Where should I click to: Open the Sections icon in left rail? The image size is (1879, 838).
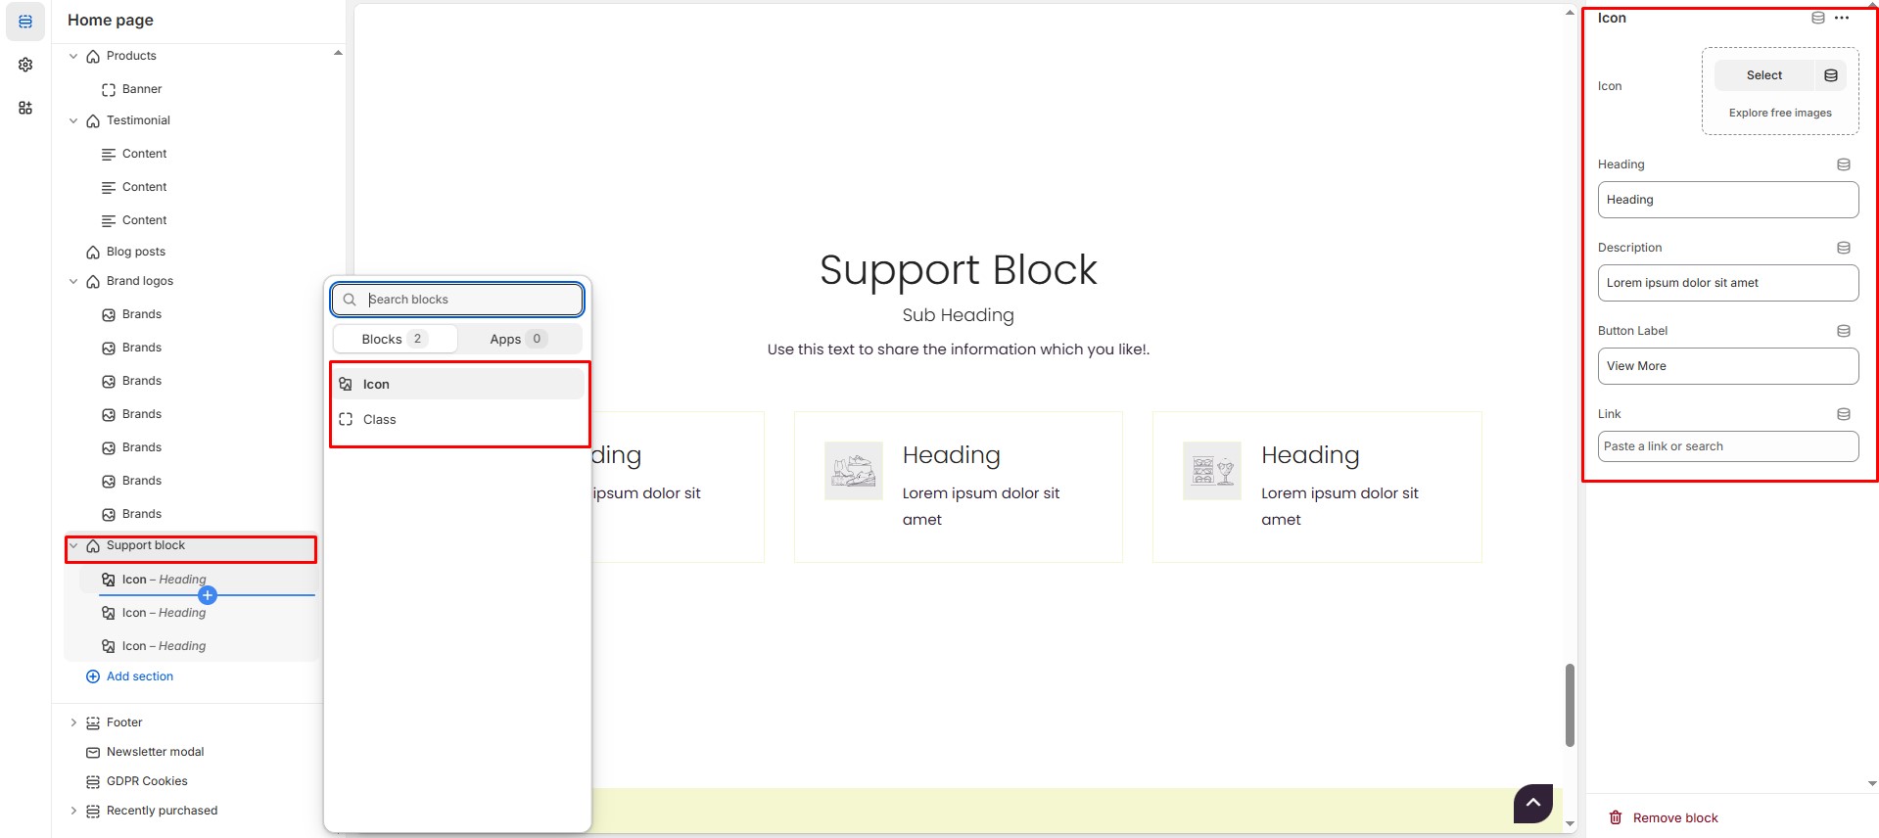click(x=25, y=22)
